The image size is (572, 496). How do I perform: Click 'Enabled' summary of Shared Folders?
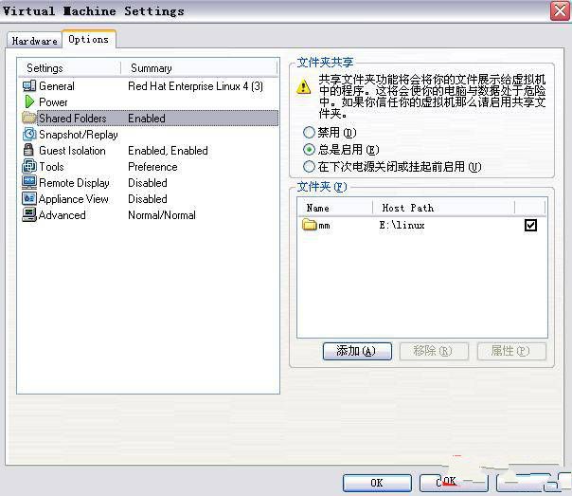(x=147, y=119)
